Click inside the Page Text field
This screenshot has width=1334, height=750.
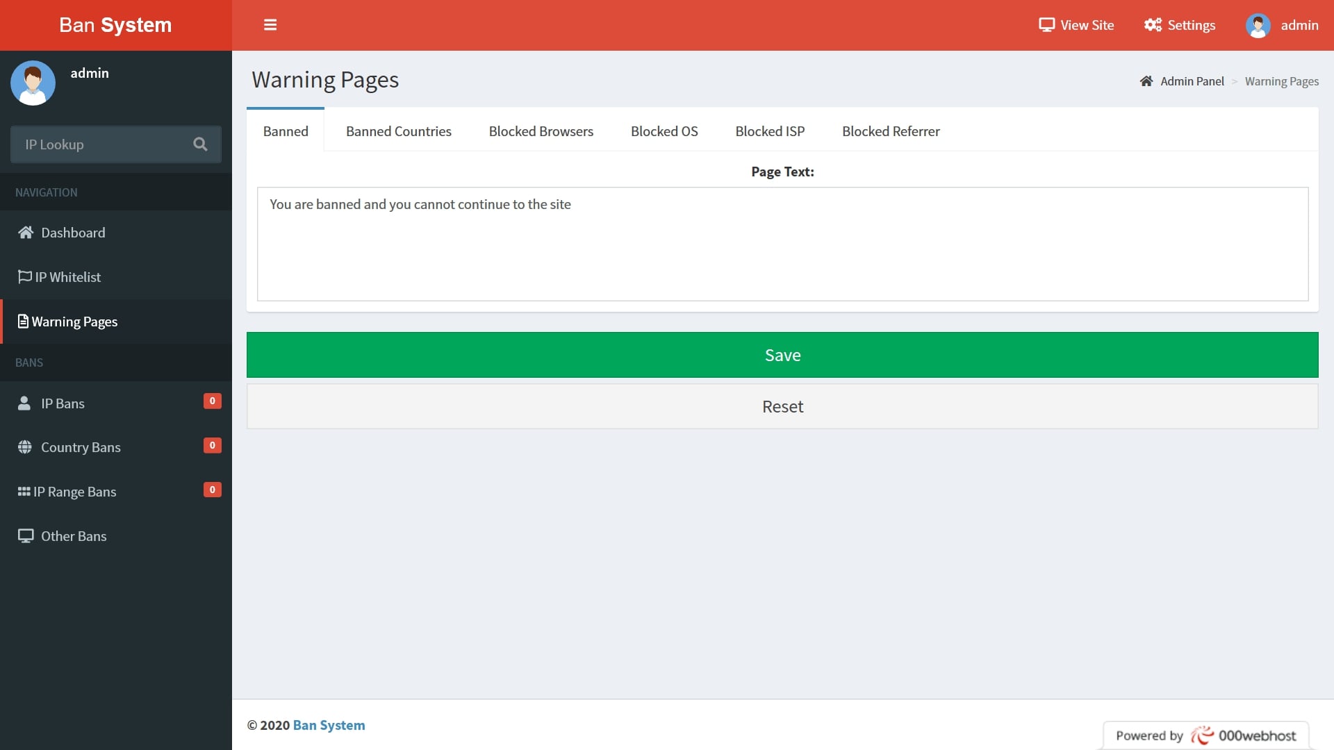782,244
